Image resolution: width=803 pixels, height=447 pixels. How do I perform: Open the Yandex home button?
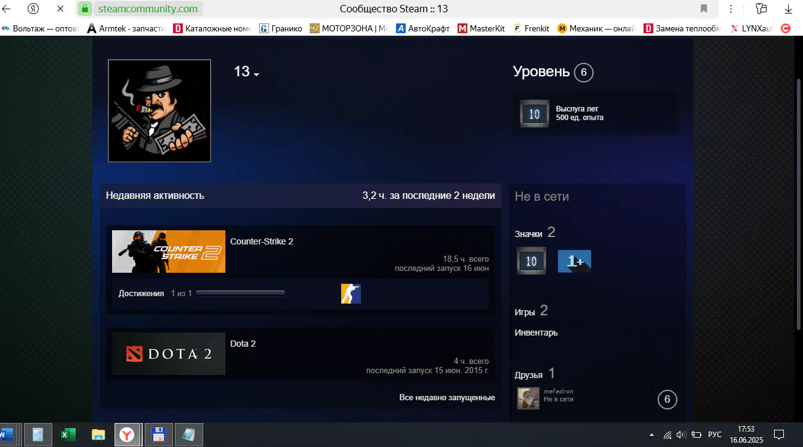coord(34,9)
